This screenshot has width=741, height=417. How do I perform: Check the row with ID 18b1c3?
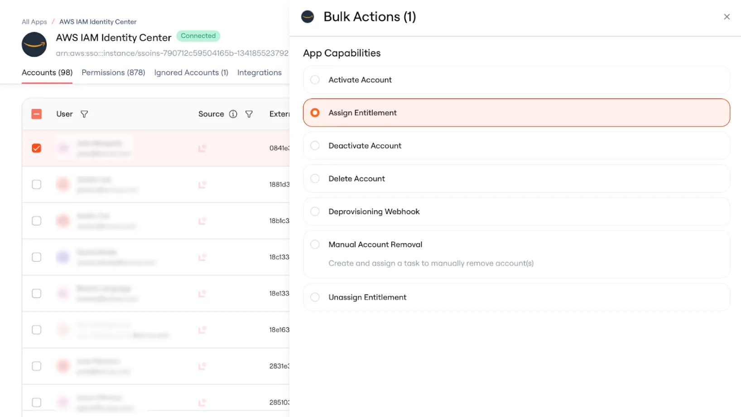pos(37,221)
